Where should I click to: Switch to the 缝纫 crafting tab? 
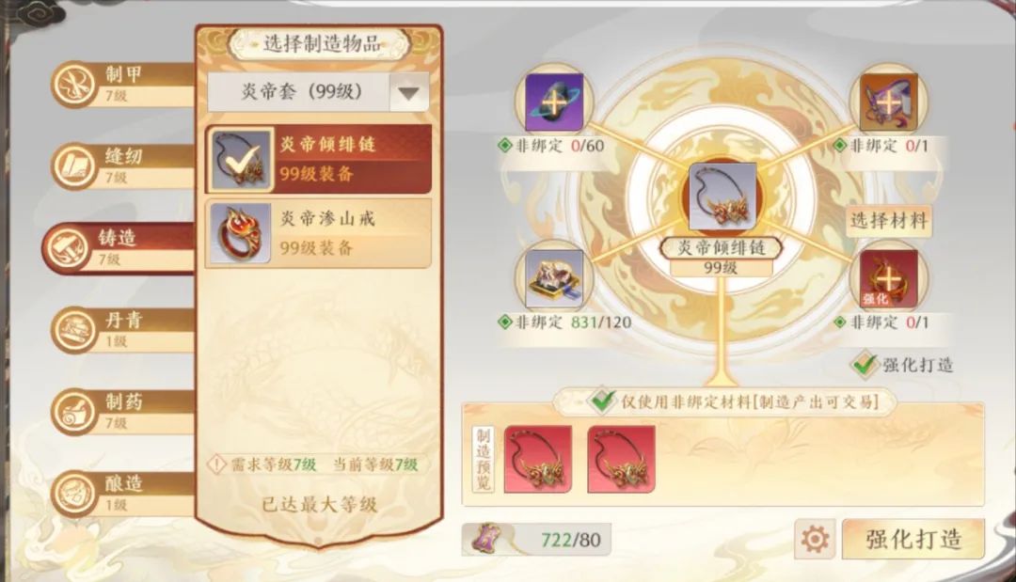click(x=123, y=165)
